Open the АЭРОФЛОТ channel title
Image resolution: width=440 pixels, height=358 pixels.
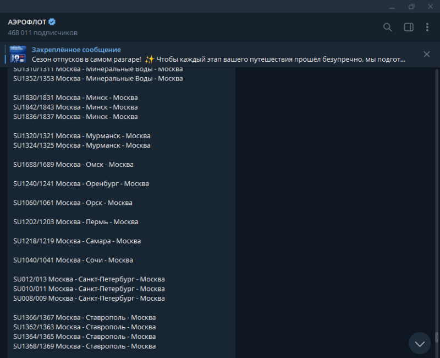[x=27, y=22]
